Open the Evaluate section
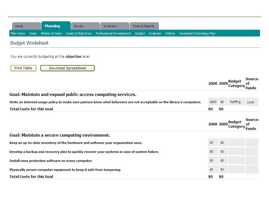Image resolution: width=269 pixels, height=202 pixels. coord(155,33)
